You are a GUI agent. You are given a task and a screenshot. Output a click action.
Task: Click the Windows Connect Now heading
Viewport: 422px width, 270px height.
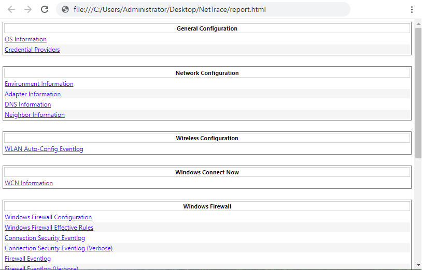tap(207, 172)
